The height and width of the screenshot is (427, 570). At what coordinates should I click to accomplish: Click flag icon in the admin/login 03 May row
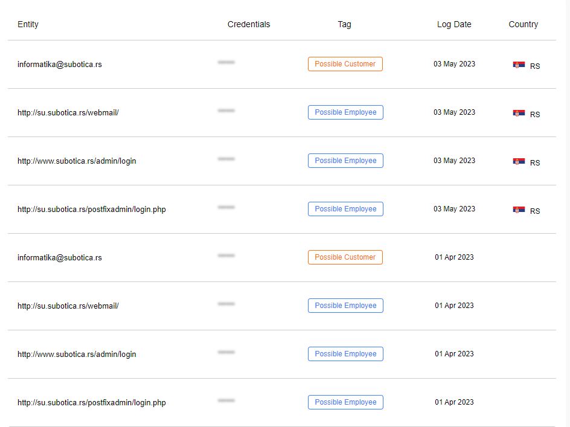519,161
